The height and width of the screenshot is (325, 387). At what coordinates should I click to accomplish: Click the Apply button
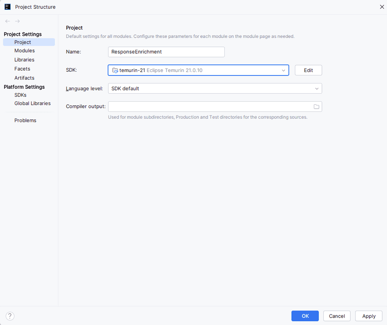coord(369,316)
